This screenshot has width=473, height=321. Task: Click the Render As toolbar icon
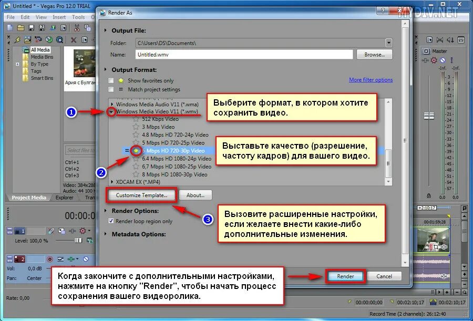(53, 28)
